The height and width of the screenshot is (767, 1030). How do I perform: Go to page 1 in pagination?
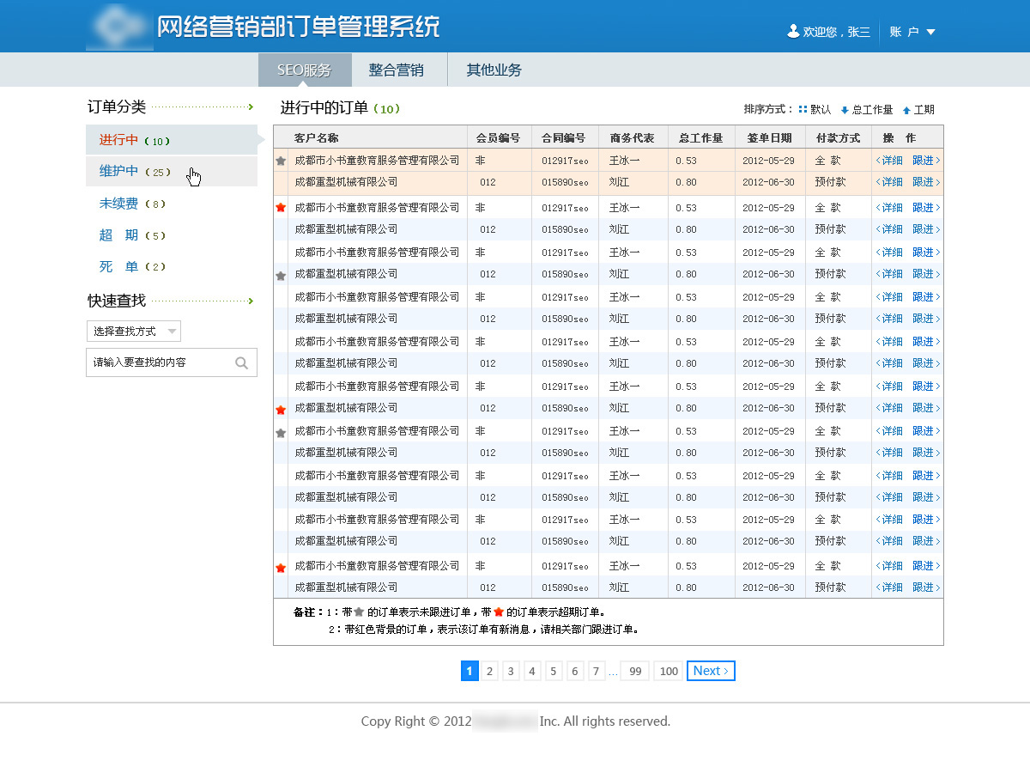pos(470,671)
